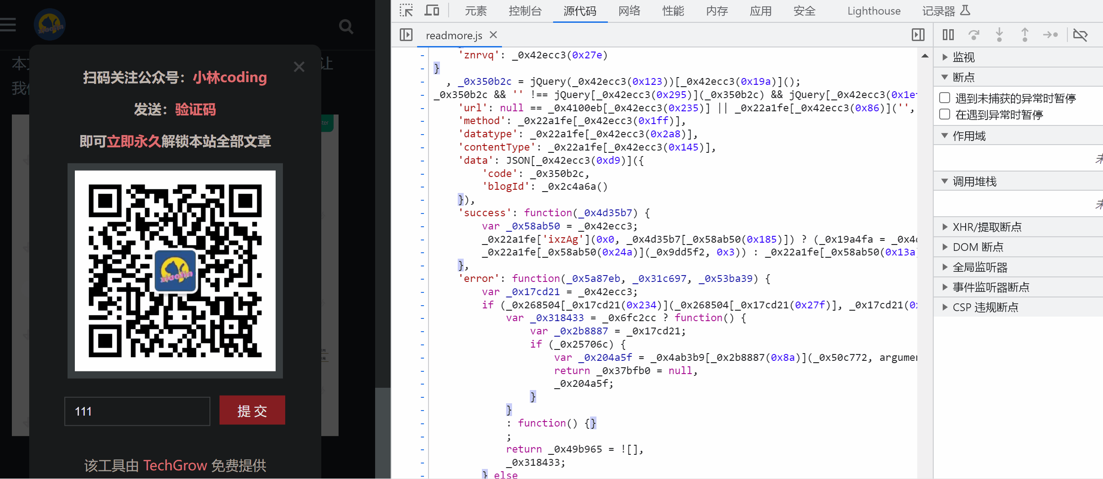Screen dimensions: 1103x479
Task: Click the 'contentType' property code line
Action: click(x=587, y=147)
